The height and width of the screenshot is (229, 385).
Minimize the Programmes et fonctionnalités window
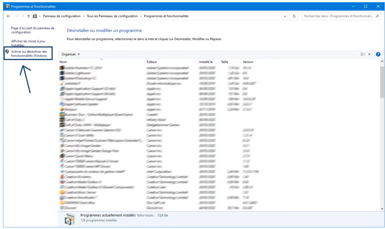(353, 6)
